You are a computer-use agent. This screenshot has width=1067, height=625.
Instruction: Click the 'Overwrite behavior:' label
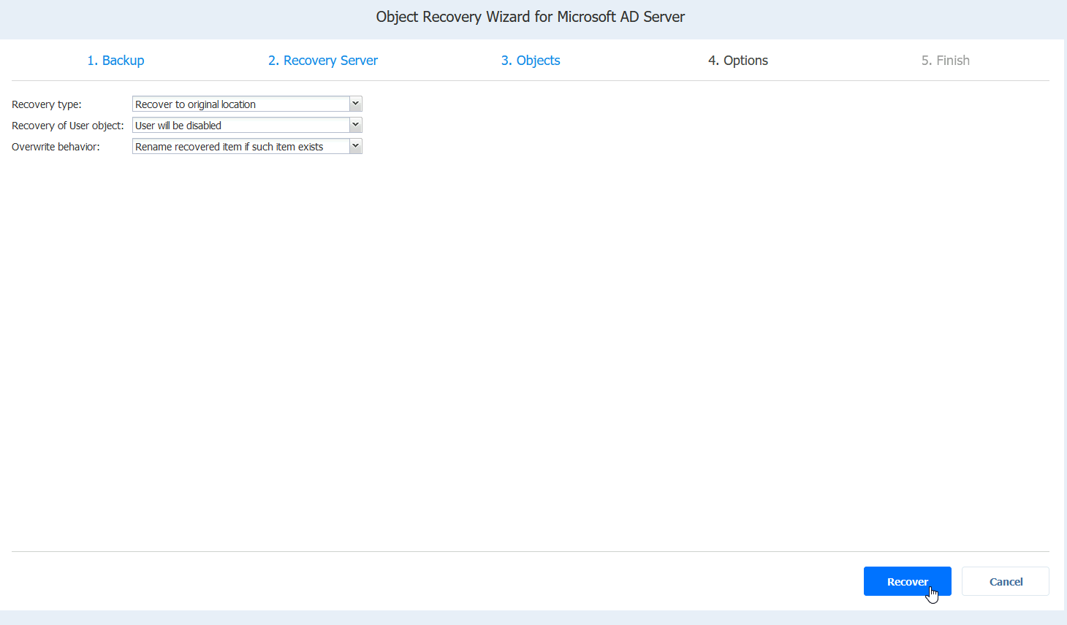click(56, 147)
